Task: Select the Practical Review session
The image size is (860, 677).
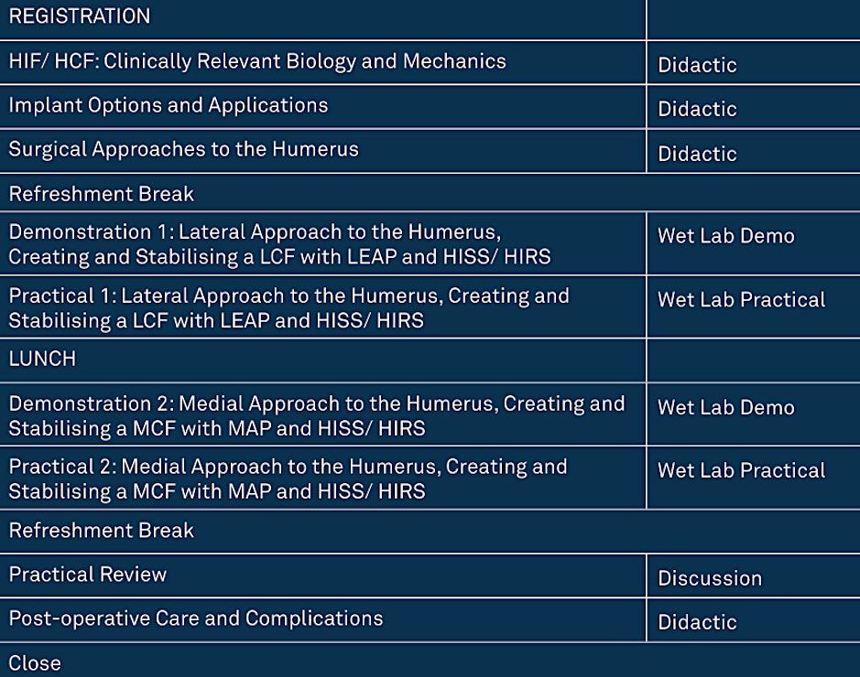Action: [88, 575]
